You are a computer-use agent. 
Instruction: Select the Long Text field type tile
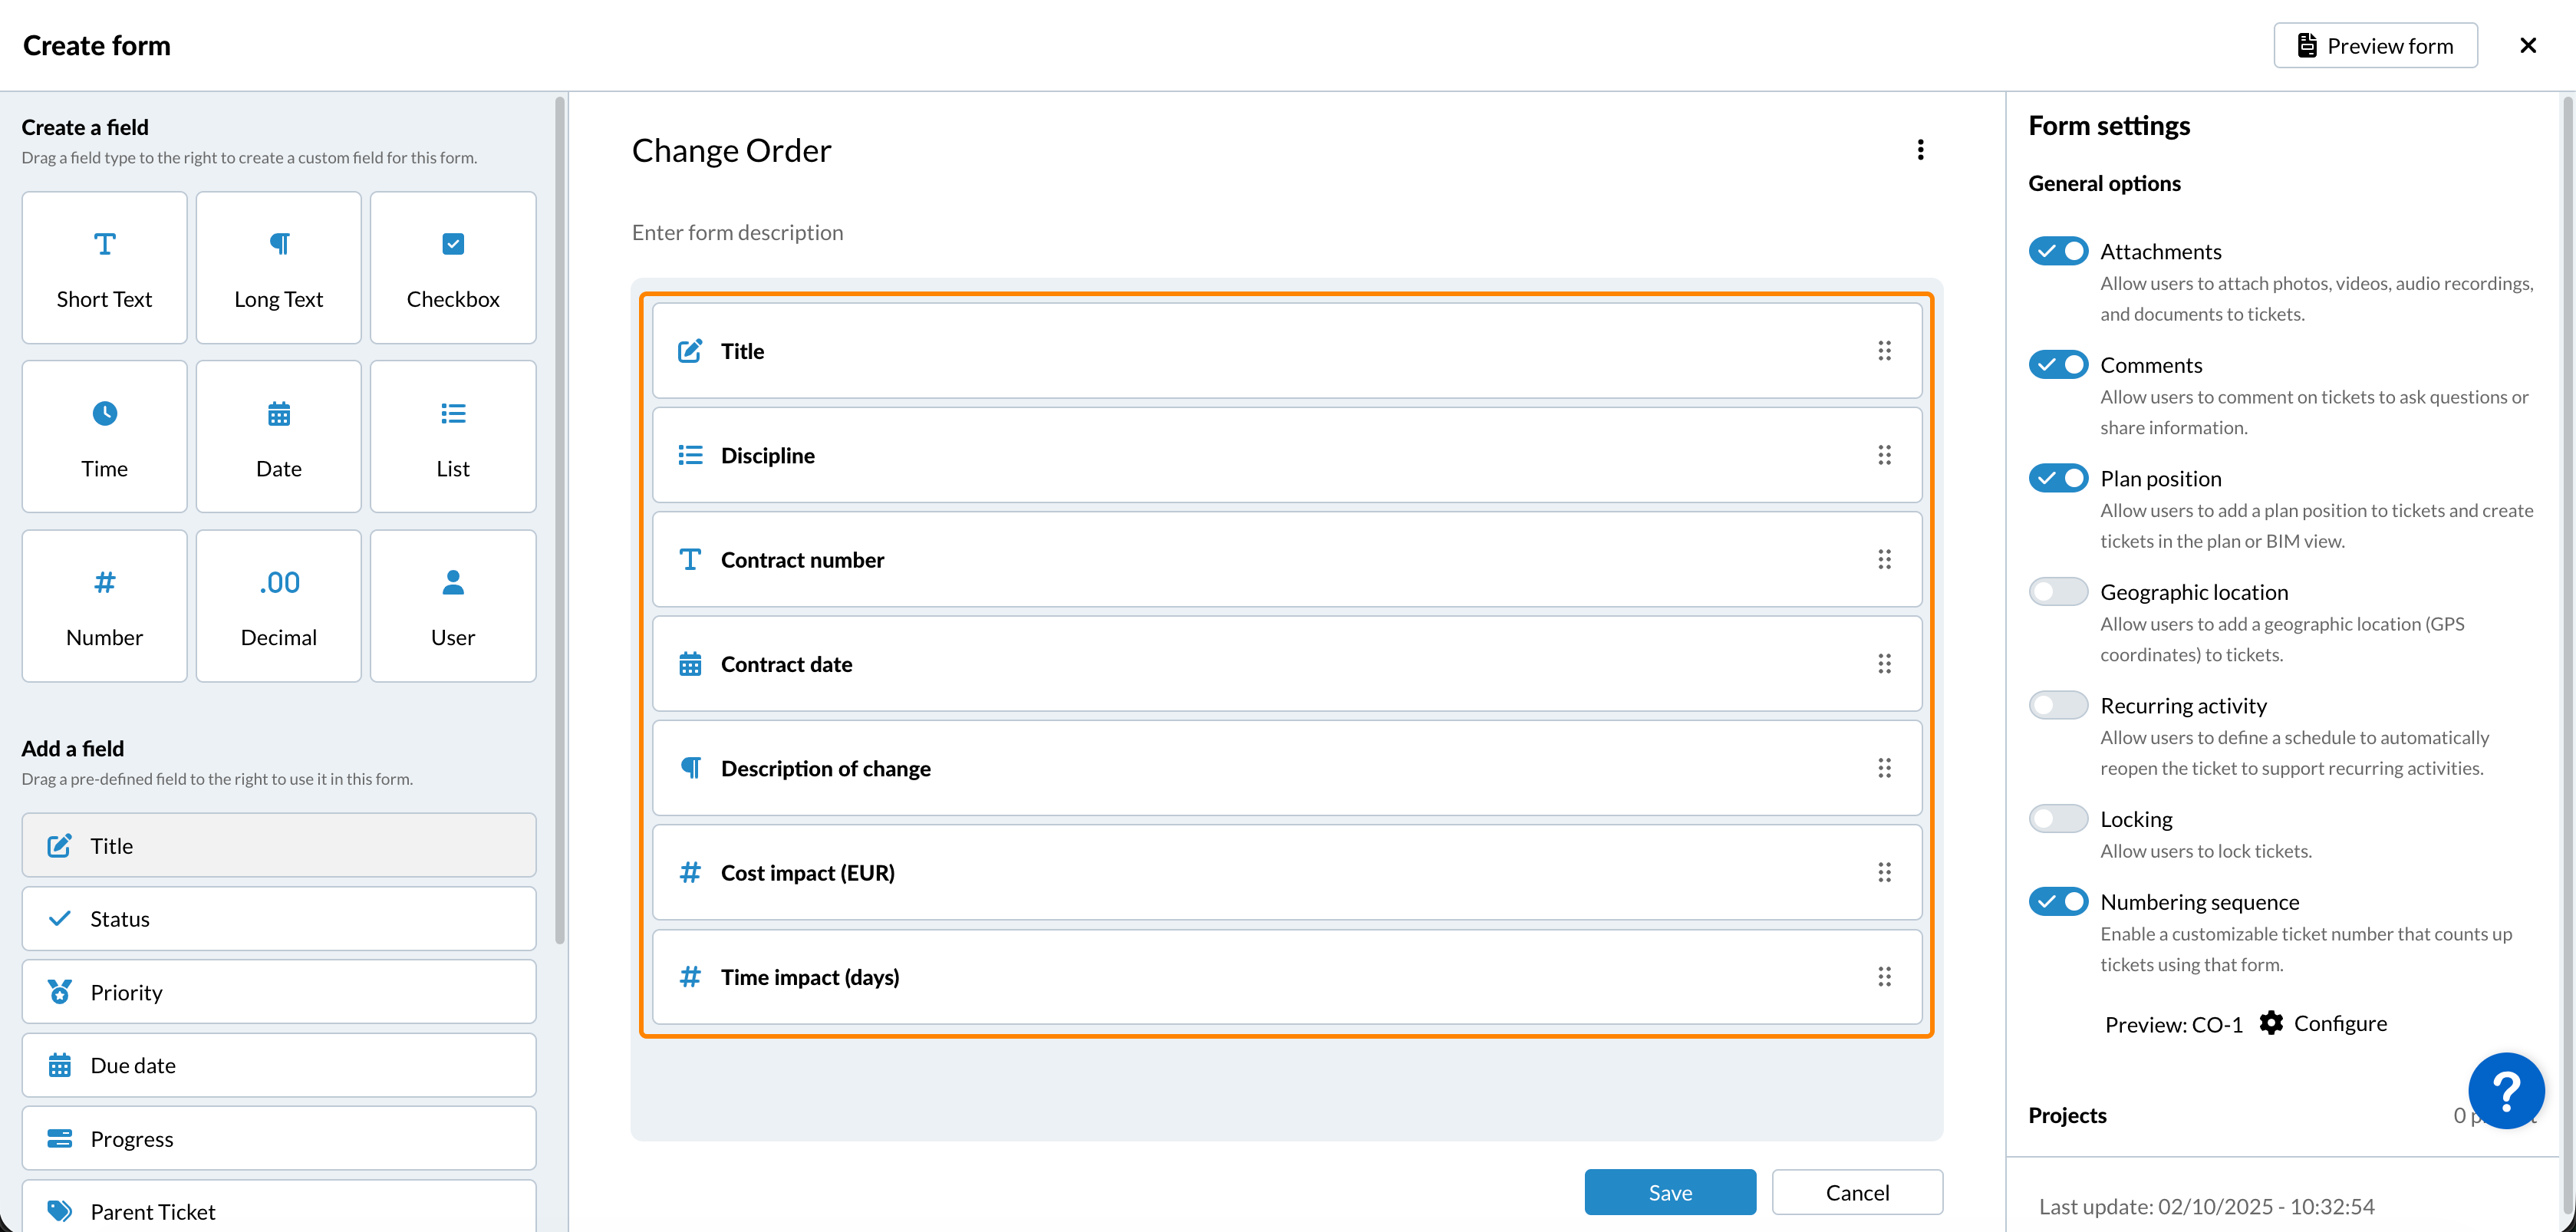point(278,268)
